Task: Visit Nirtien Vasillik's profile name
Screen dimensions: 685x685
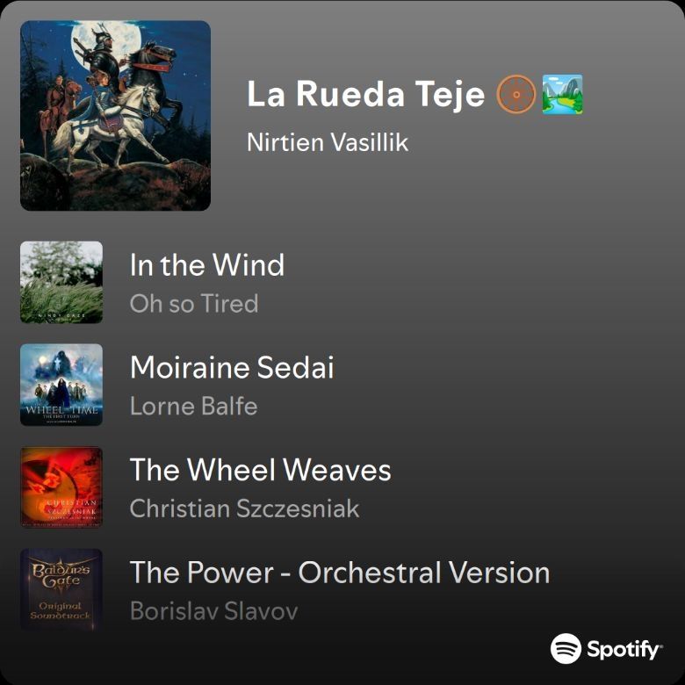Action: [x=328, y=142]
